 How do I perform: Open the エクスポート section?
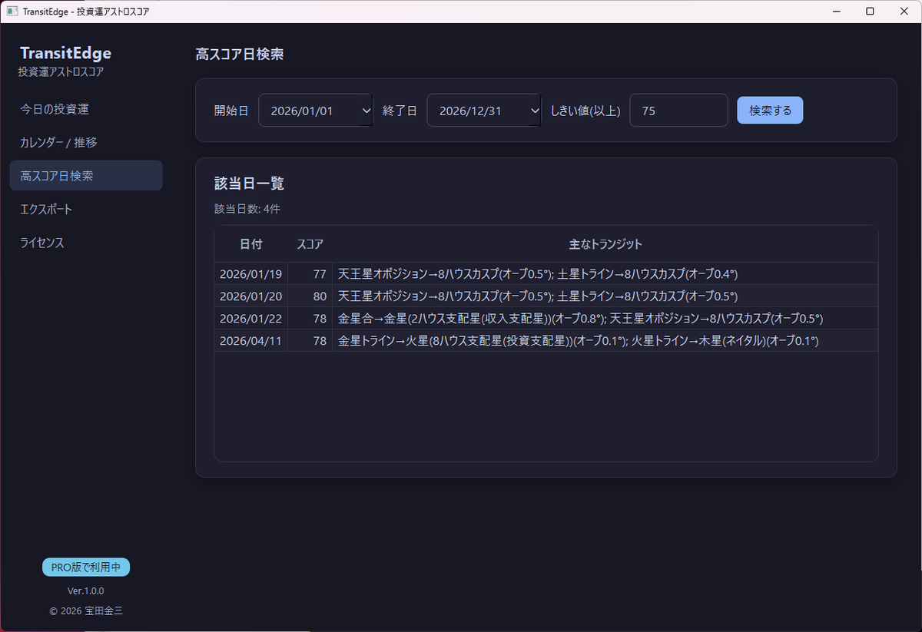86,209
